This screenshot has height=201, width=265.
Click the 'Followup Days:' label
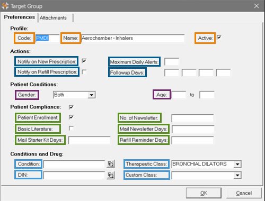[x=127, y=72]
